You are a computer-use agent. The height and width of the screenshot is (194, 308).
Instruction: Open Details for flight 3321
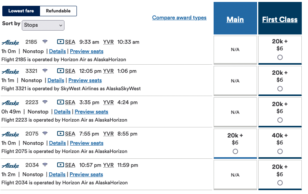coord(56,80)
